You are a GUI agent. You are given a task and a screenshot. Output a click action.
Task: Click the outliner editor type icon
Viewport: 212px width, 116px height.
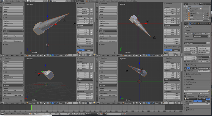186,4
